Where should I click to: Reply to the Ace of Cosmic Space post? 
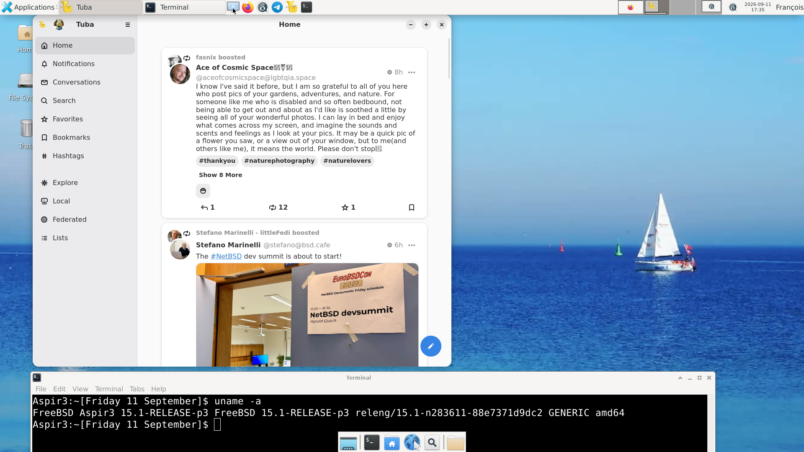pos(208,208)
